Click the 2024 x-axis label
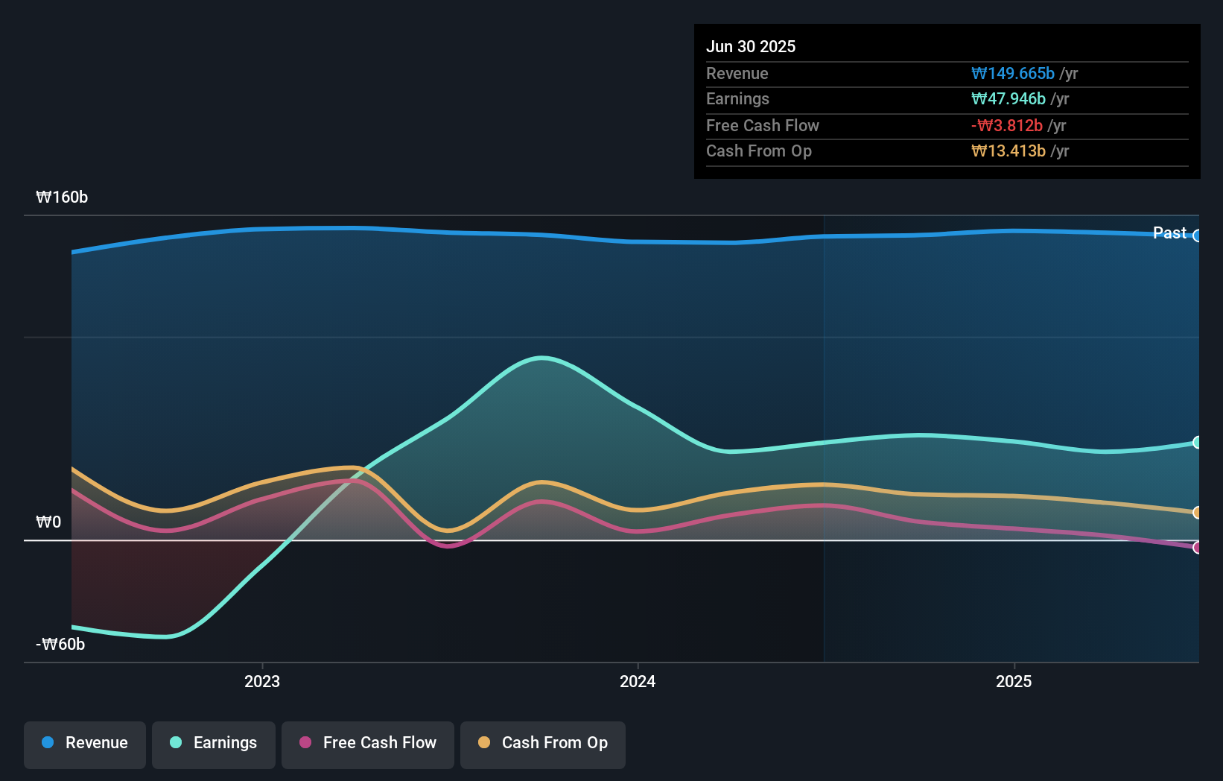 tap(638, 681)
